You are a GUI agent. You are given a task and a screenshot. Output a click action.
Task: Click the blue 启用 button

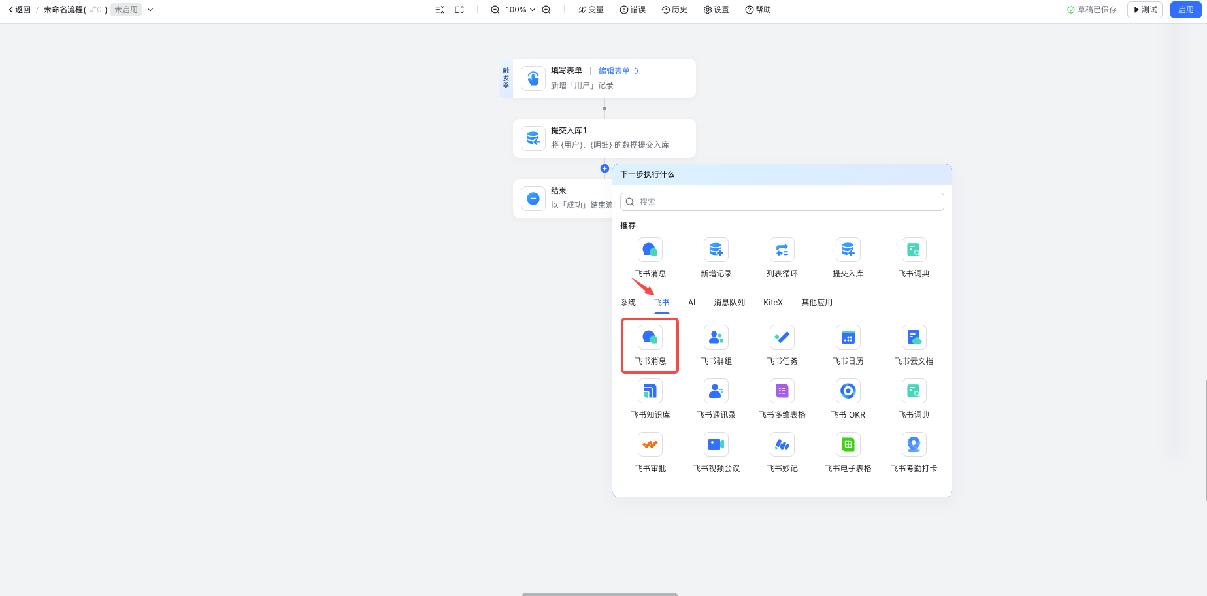click(x=1185, y=10)
